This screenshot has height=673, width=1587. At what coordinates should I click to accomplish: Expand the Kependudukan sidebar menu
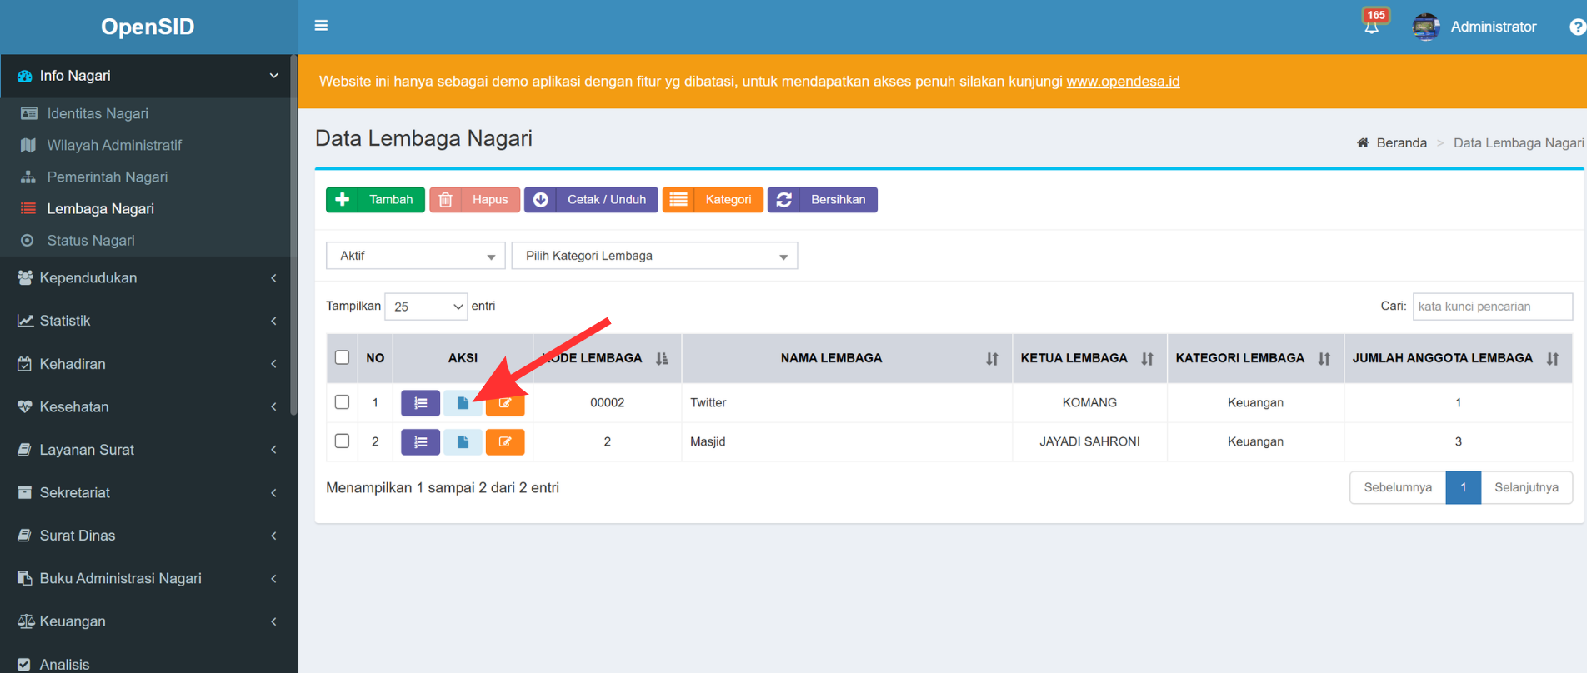point(148,278)
